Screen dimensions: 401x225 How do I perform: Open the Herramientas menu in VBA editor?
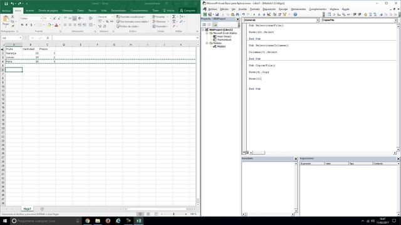click(x=298, y=9)
